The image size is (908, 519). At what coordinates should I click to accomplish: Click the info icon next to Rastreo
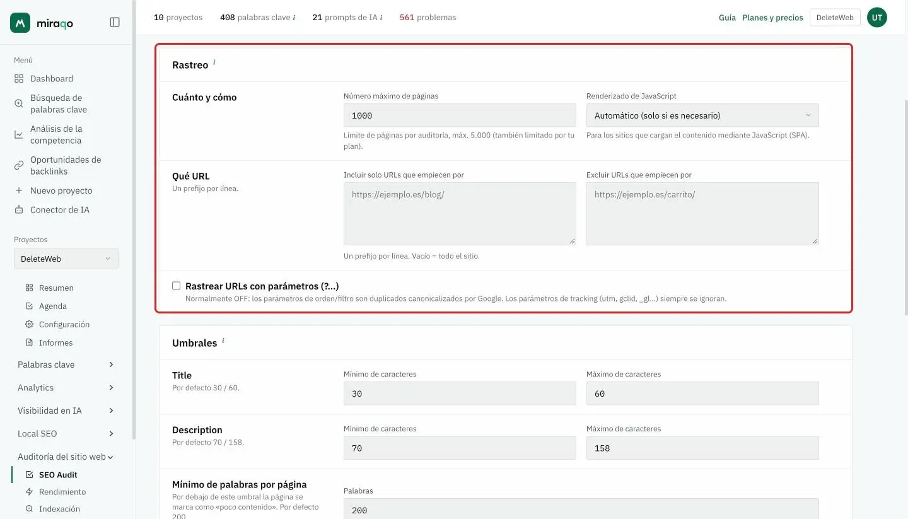coord(214,62)
